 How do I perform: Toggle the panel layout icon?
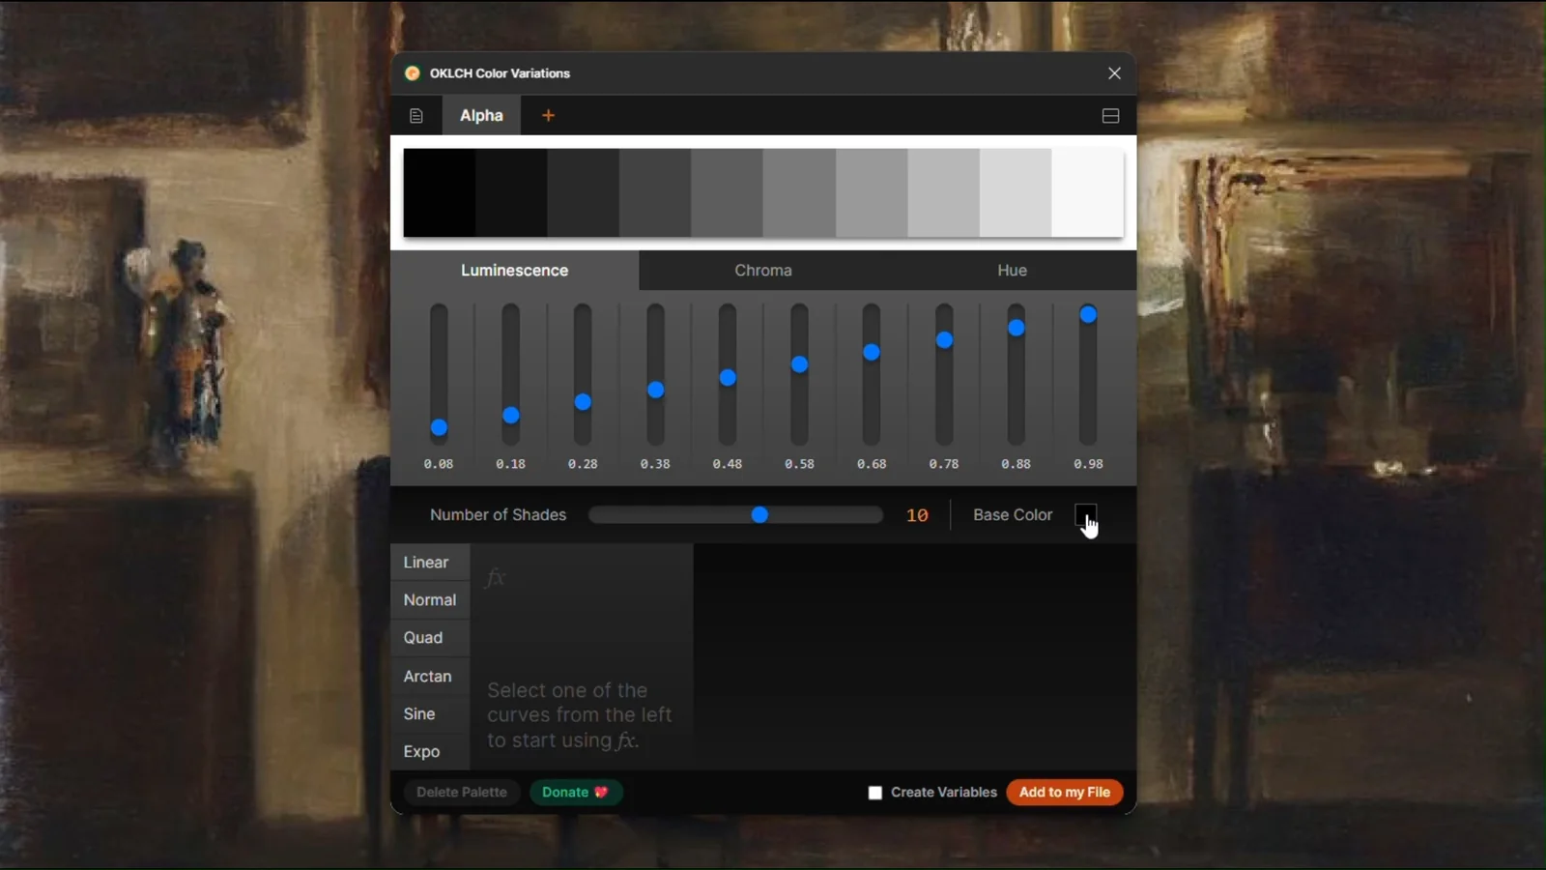1110,115
